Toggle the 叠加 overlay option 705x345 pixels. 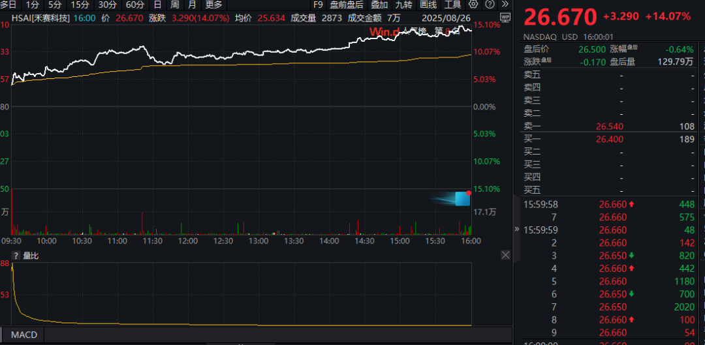click(x=379, y=4)
